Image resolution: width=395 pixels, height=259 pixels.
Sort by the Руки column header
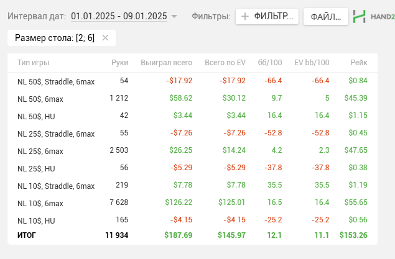pyautogui.click(x=120, y=63)
